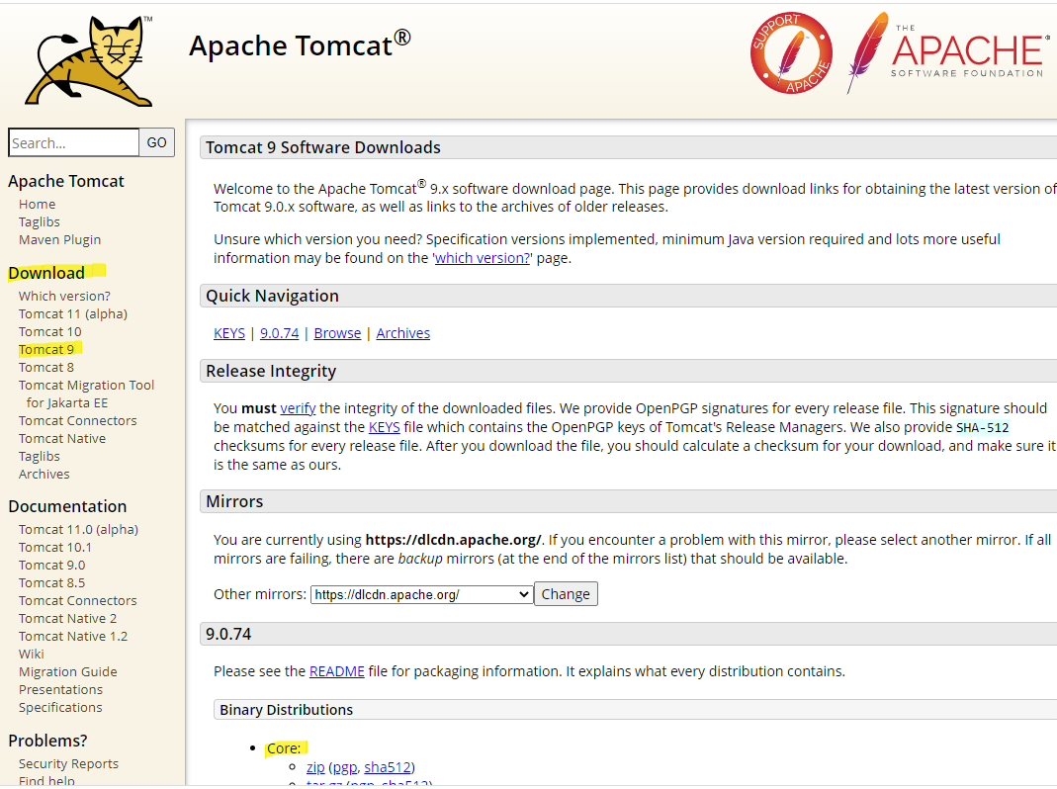
Task: Click the verify link in Release Integrity
Action: 298,408
